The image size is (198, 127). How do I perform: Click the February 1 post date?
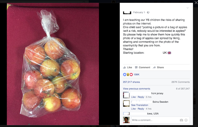pyautogui.click(x=139, y=12)
